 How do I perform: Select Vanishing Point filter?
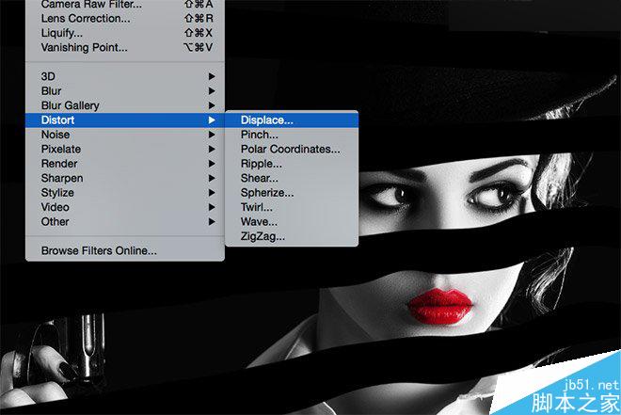(x=125, y=47)
